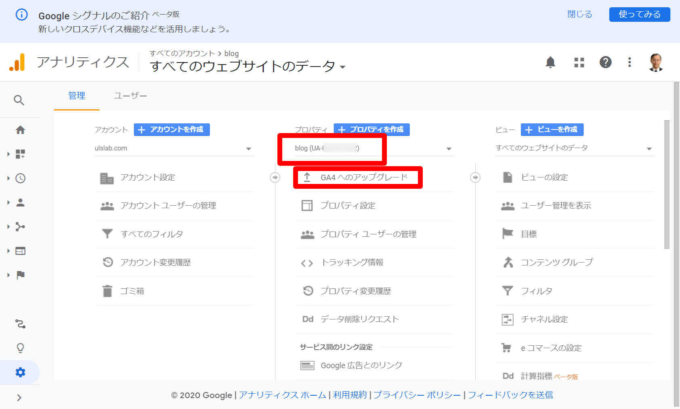Expand the Acquisition sidebar section arrow
The height and width of the screenshot is (409, 680).
tap(8, 227)
